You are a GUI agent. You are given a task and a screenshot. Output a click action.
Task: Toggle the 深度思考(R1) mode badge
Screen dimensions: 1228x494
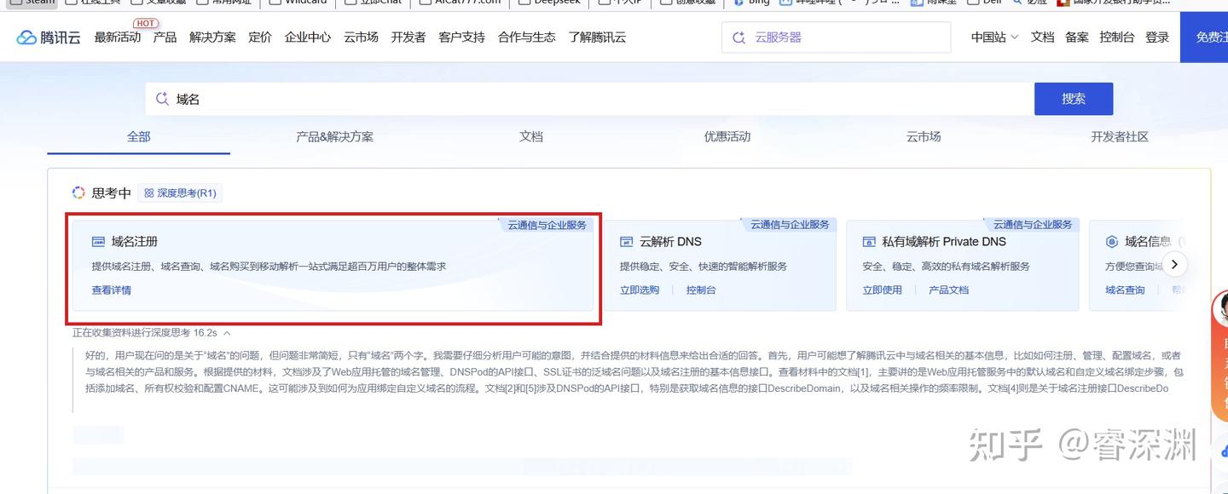coord(179,192)
